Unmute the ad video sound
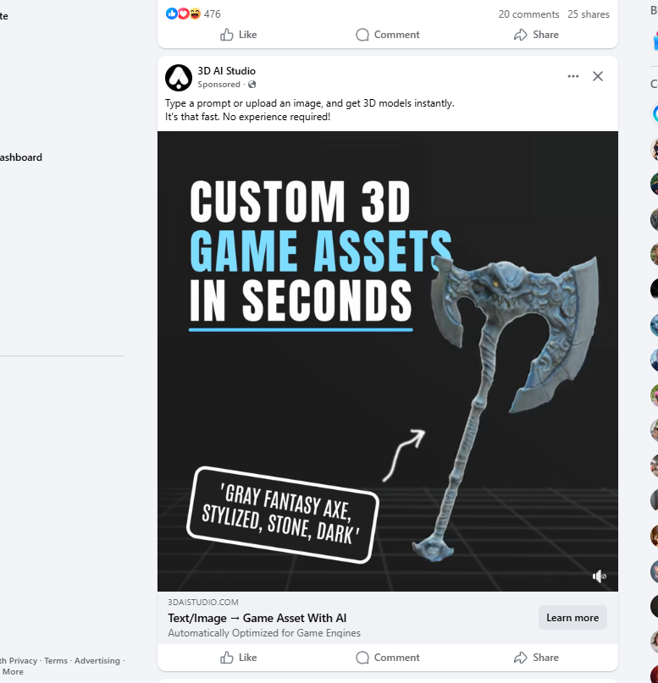Screen dimensions: 658x683 (600, 576)
